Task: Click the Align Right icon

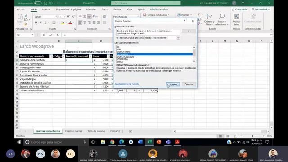Action: [x=89, y=22]
